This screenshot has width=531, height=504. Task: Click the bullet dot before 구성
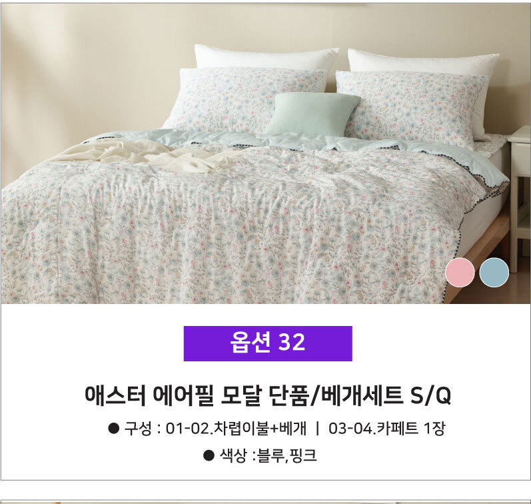(x=113, y=429)
